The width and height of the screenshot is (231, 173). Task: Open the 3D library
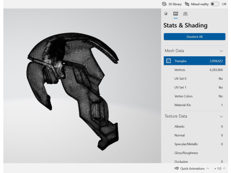(172, 4)
